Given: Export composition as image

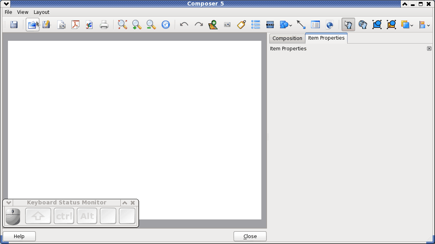Looking at the screenshot, I should pos(61,25).
